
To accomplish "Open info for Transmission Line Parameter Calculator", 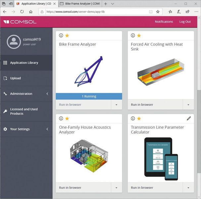I will click(133, 118).
